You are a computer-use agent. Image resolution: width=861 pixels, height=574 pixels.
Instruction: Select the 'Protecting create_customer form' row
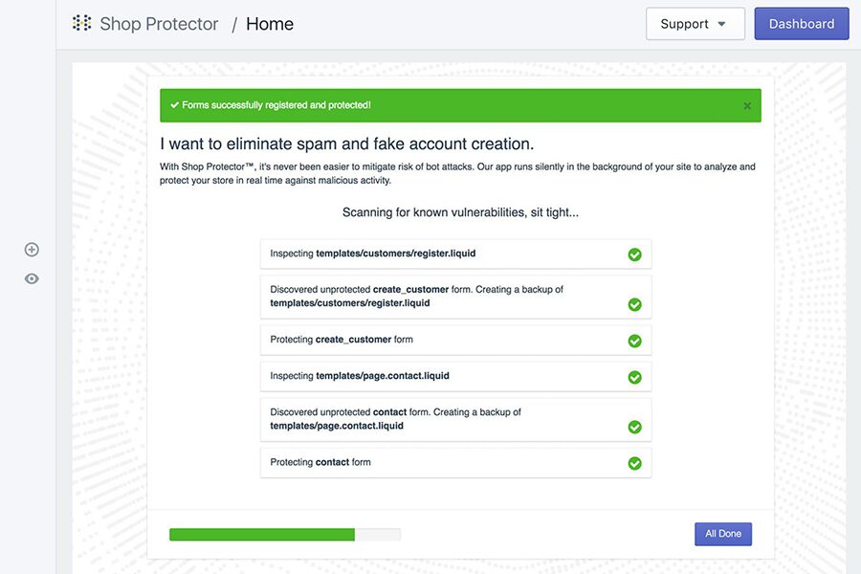[x=455, y=340]
